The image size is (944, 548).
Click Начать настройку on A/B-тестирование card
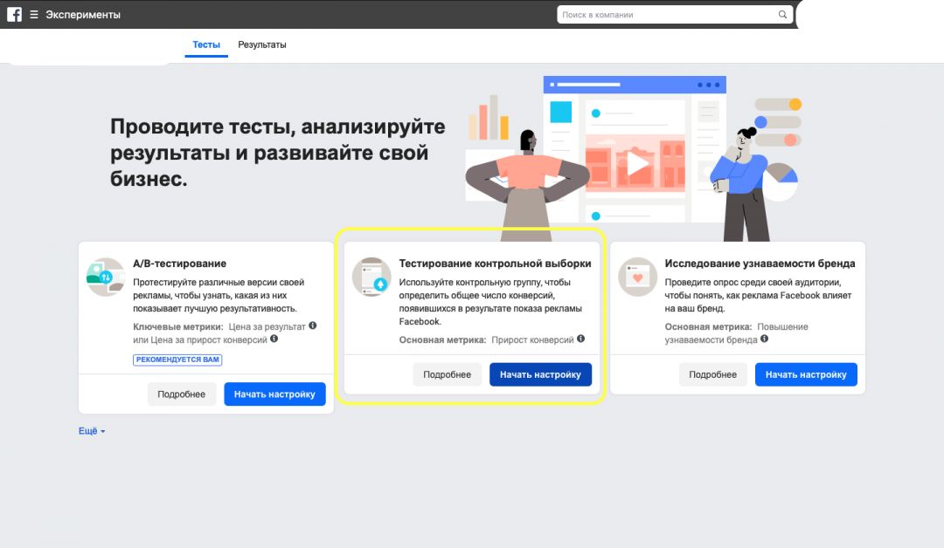point(274,394)
